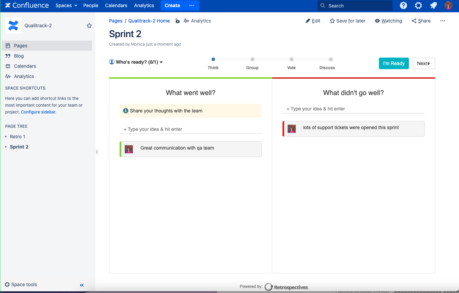Viewport: 459px width, 293px height.
Task: Expand the Who's ready? dropdown
Action: (136, 62)
